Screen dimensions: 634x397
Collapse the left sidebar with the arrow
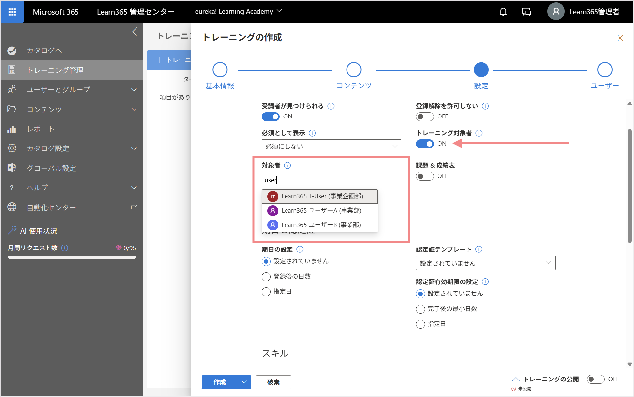coord(135,32)
